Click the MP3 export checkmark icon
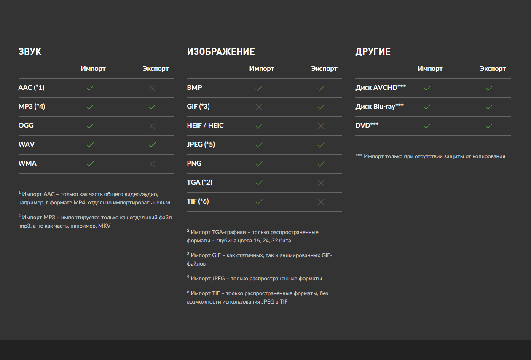531x360 pixels. pyautogui.click(x=152, y=107)
